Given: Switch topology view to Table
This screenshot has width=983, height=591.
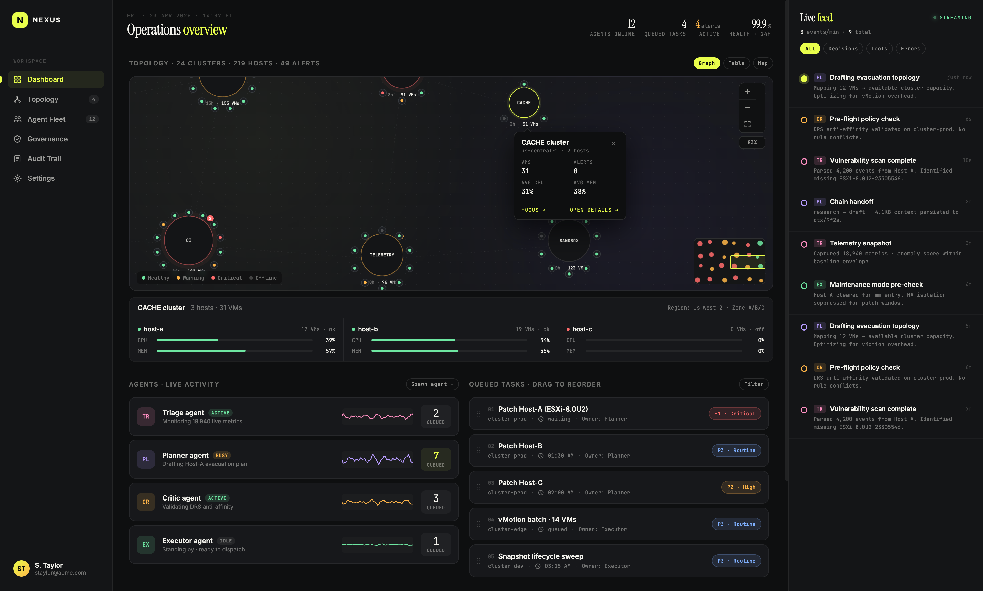Looking at the screenshot, I should point(736,63).
